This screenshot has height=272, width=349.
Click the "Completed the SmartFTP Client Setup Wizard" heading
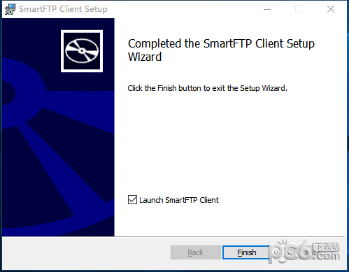pos(221,50)
